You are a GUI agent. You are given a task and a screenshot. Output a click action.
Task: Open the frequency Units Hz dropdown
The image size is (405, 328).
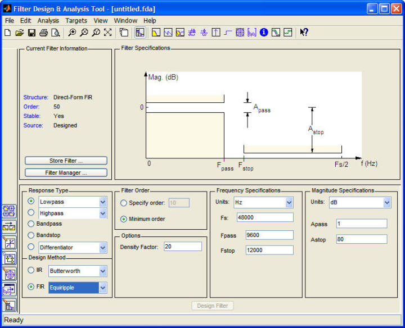289,202
